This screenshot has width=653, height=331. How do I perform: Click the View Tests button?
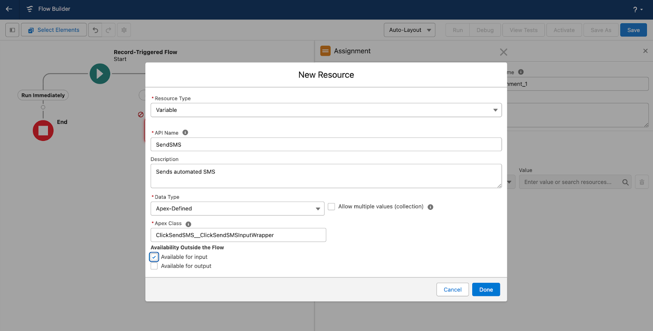(x=524, y=30)
